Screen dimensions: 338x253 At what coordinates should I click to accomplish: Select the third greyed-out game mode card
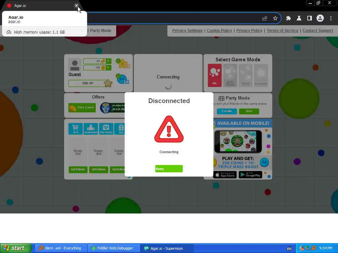(246, 75)
